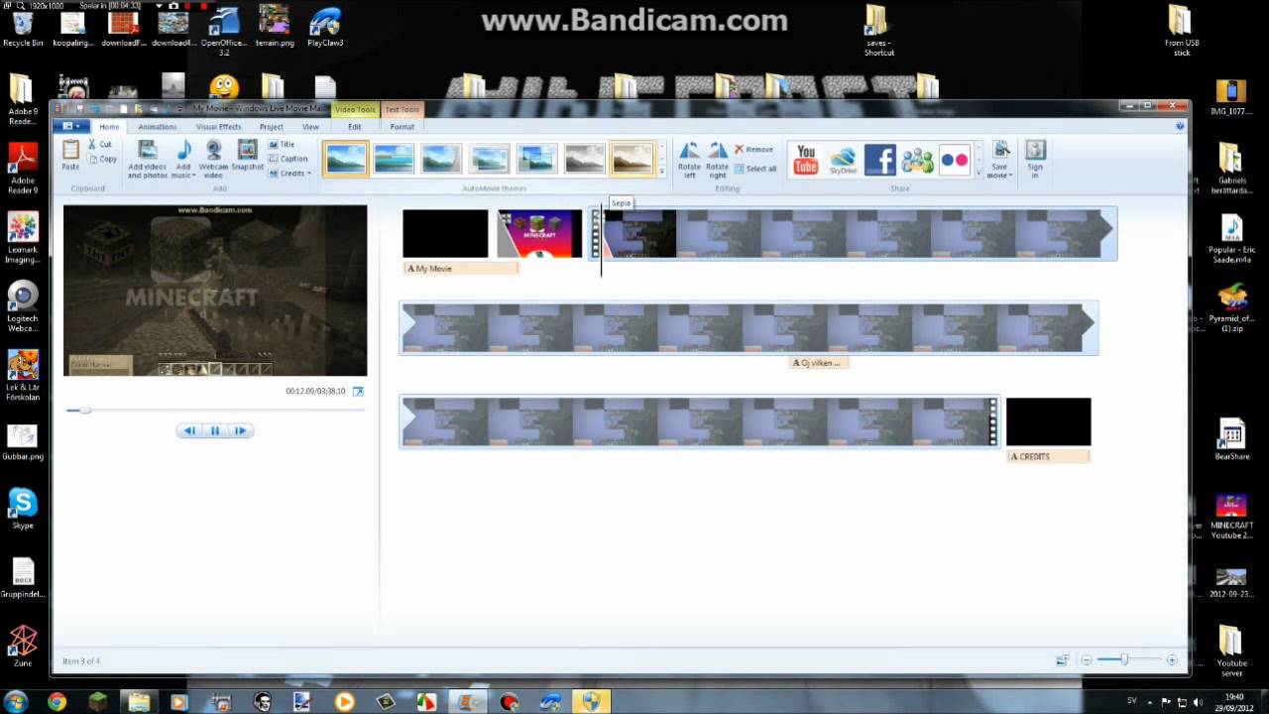Select the My Movie title caption
This screenshot has width=1269, height=714.
click(461, 269)
